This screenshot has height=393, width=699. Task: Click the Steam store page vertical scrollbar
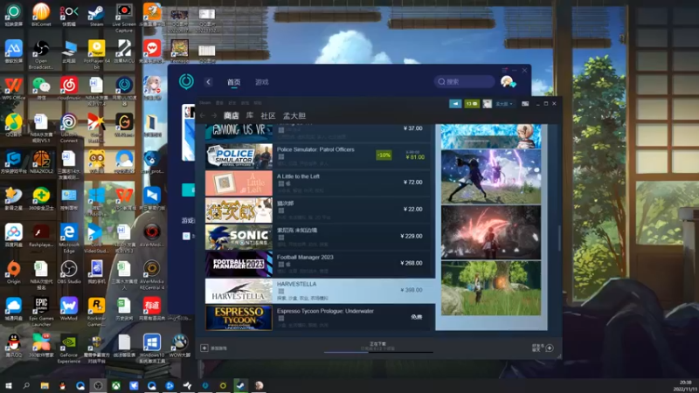560,238
